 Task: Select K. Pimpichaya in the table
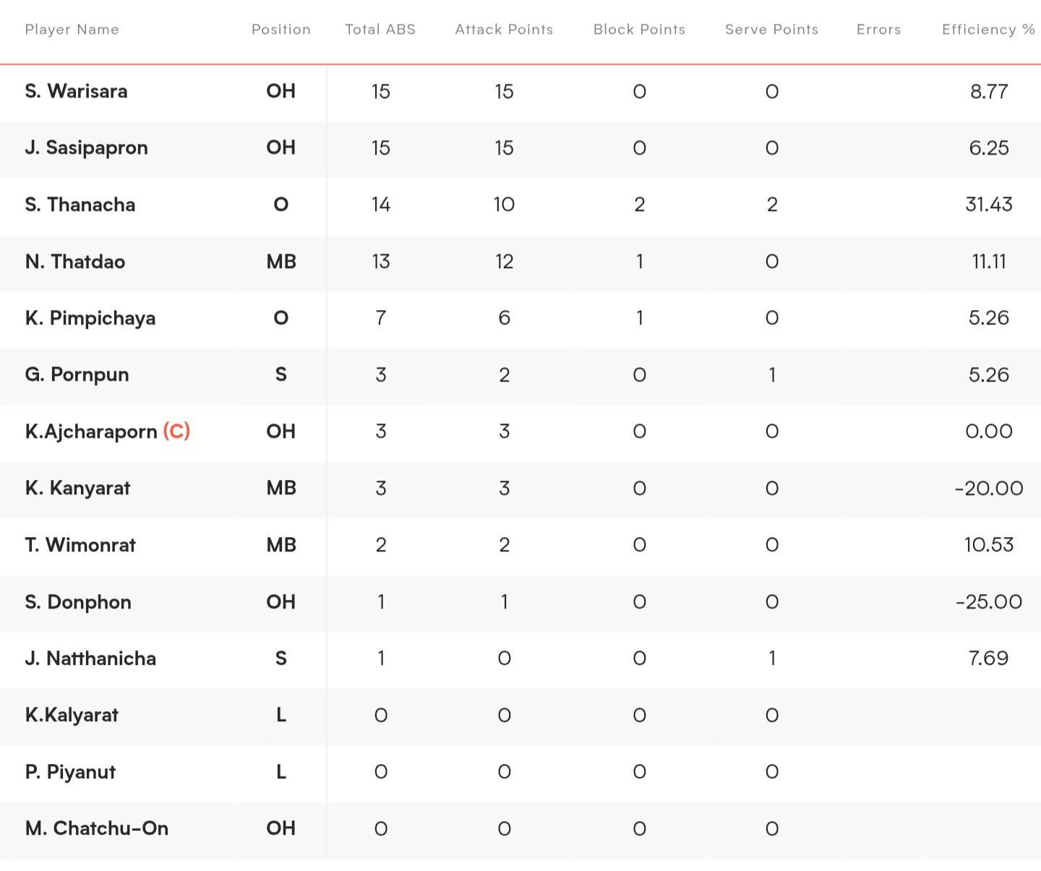point(90,318)
